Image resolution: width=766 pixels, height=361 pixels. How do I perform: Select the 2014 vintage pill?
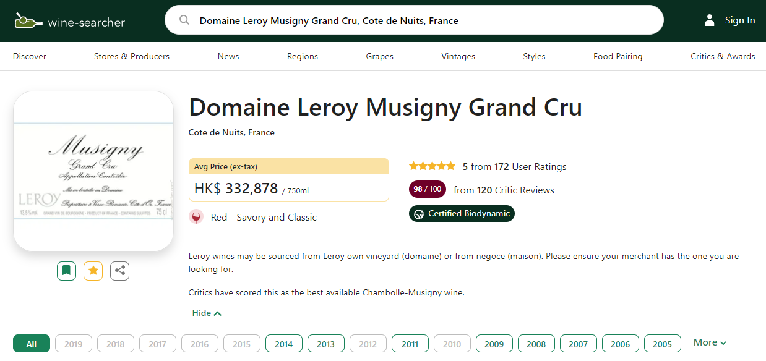coord(283,344)
